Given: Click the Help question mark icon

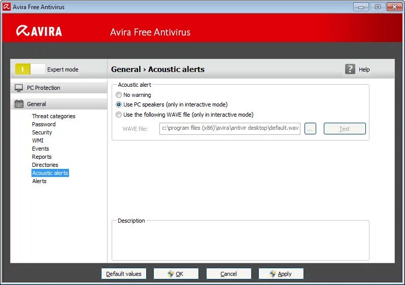Looking at the screenshot, I should [350, 69].
